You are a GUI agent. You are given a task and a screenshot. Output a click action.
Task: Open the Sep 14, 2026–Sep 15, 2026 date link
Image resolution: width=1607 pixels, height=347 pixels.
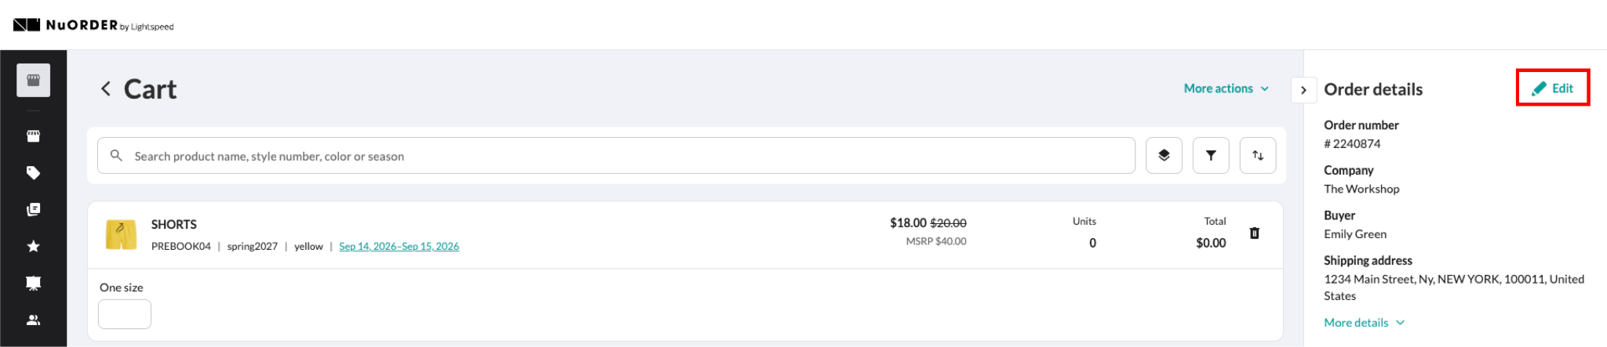coord(399,246)
